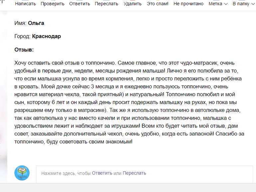This screenshot has height=192, width=256.
Task: Click the Отзыв: heading
Action: point(24,49)
